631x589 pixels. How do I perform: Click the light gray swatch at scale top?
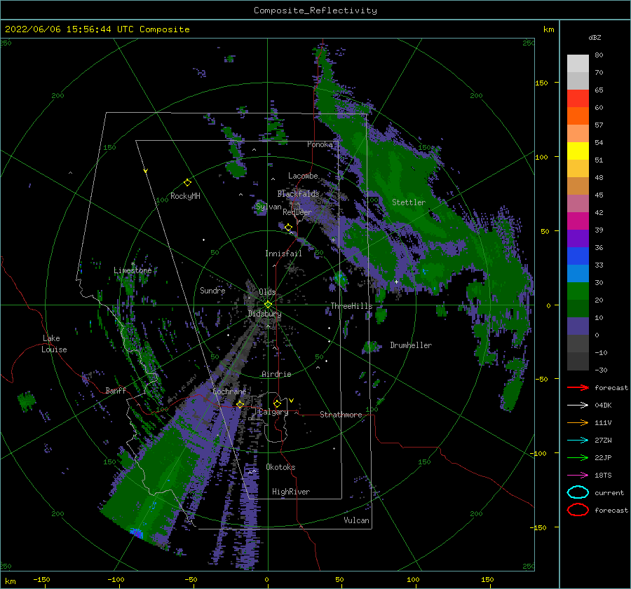click(578, 63)
